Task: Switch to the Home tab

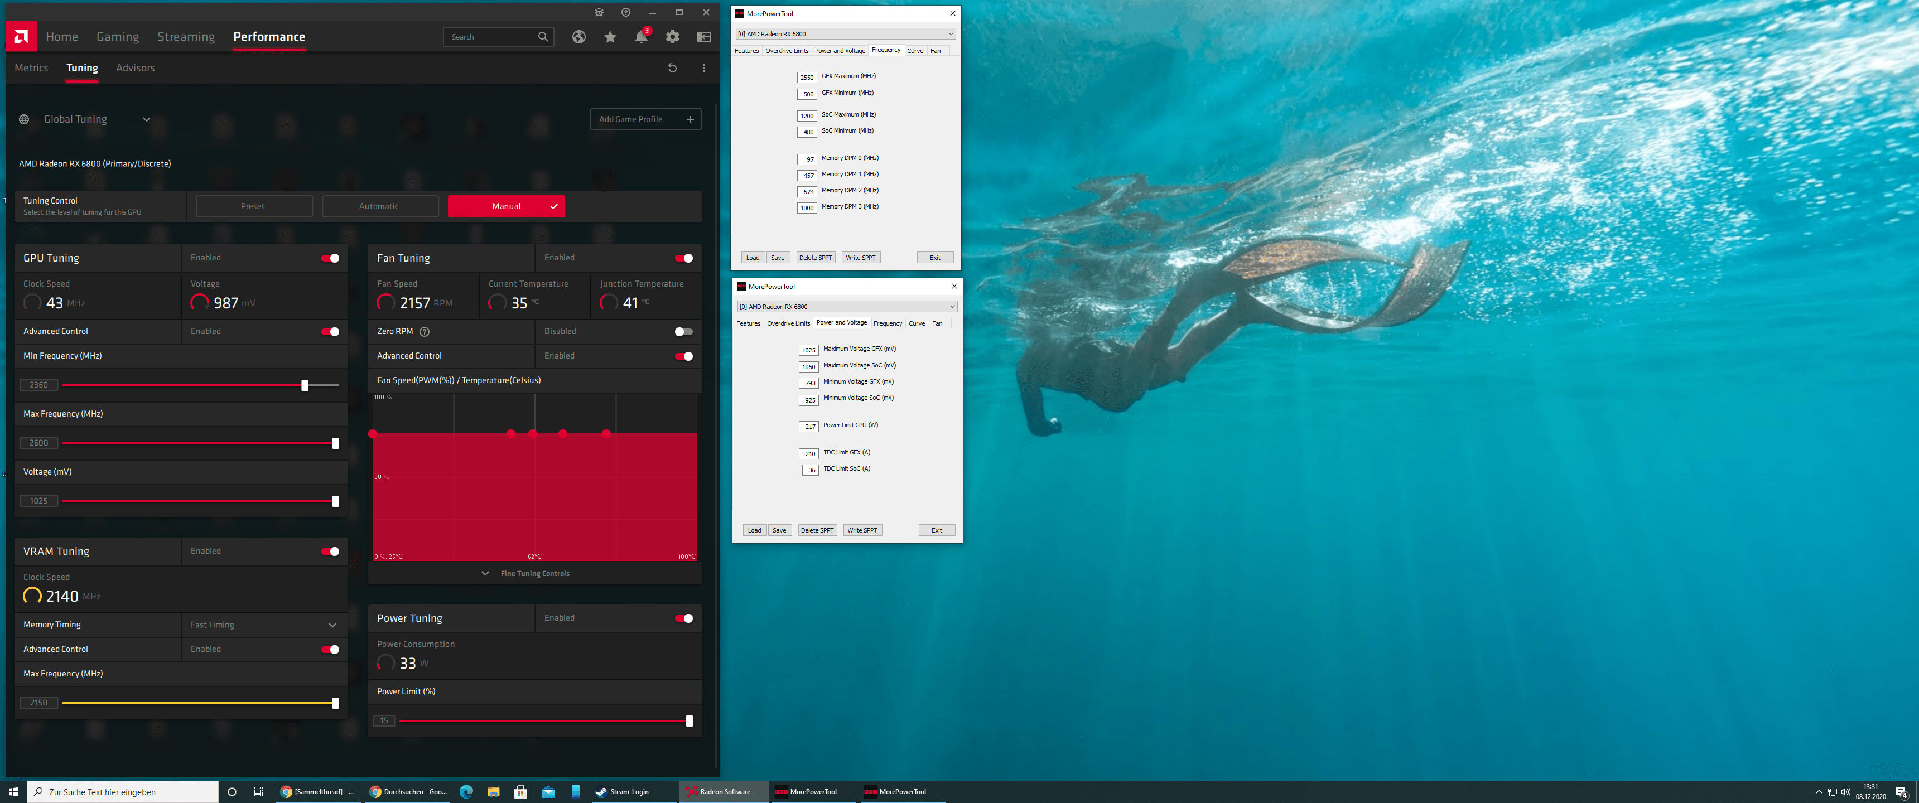Action: (62, 36)
